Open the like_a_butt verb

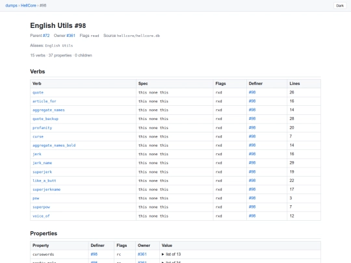[x=44, y=181]
